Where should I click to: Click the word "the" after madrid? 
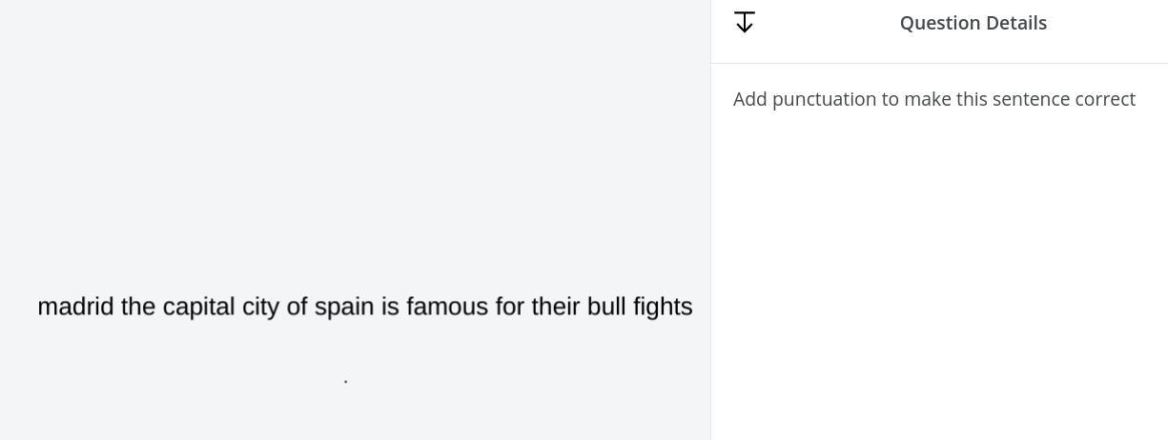click(138, 307)
